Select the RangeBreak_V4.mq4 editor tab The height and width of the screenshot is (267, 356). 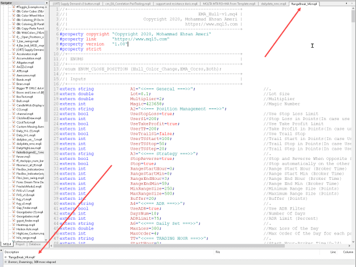point(304,4)
